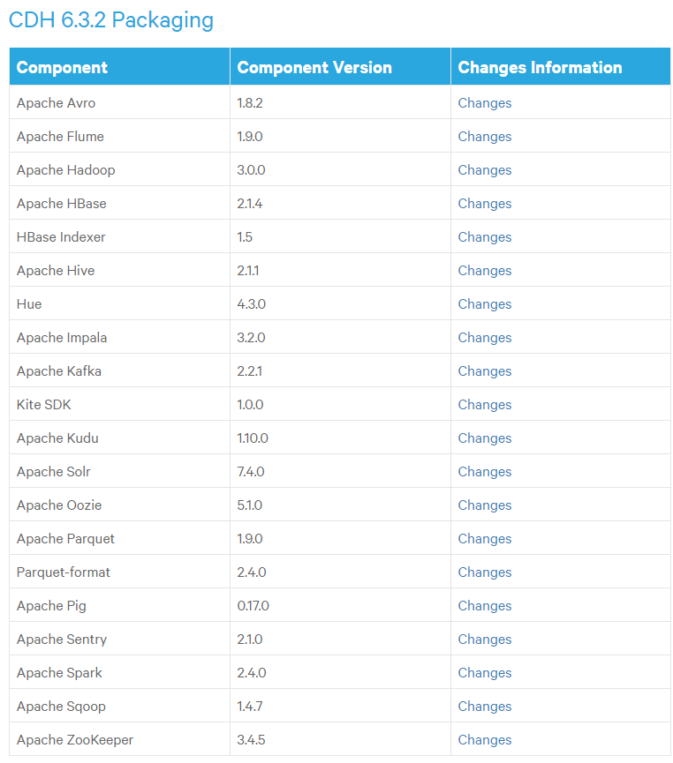
Task: Click the Changes Information column header
Action: point(561,67)
